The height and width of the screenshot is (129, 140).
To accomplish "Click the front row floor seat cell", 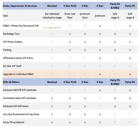I will click(x=70, y=16).
